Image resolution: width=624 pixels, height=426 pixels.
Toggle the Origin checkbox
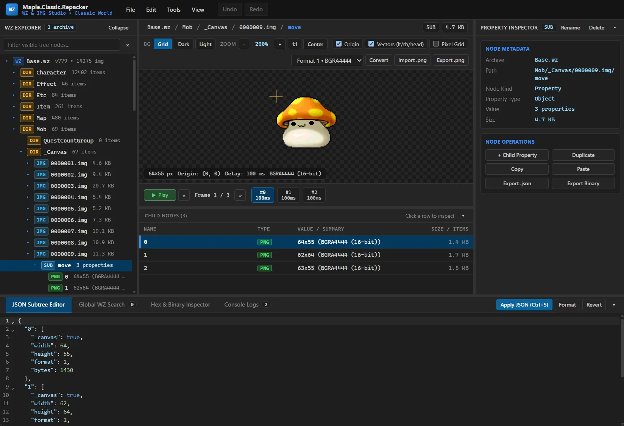point(339,44)
